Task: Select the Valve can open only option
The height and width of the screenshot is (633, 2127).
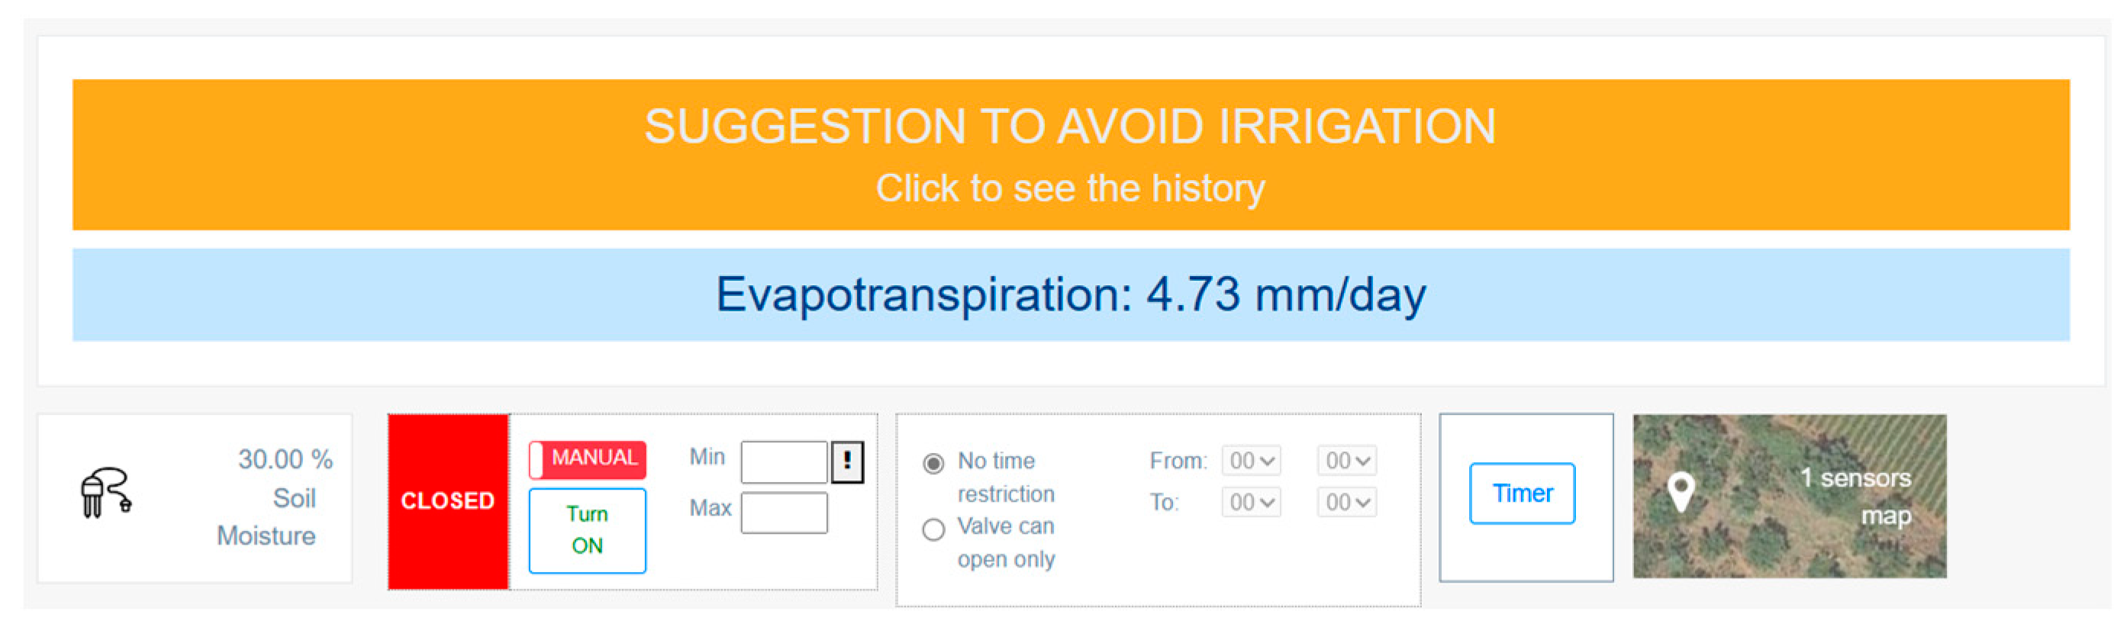Action: (x=933, y=530)
